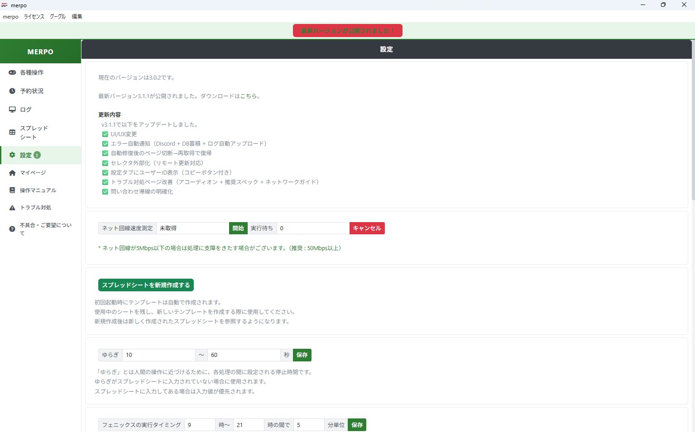Click the table icon for スプレッドシート
Image resolution: width=695 pixels, height=432 pixels.
[12, 133]
